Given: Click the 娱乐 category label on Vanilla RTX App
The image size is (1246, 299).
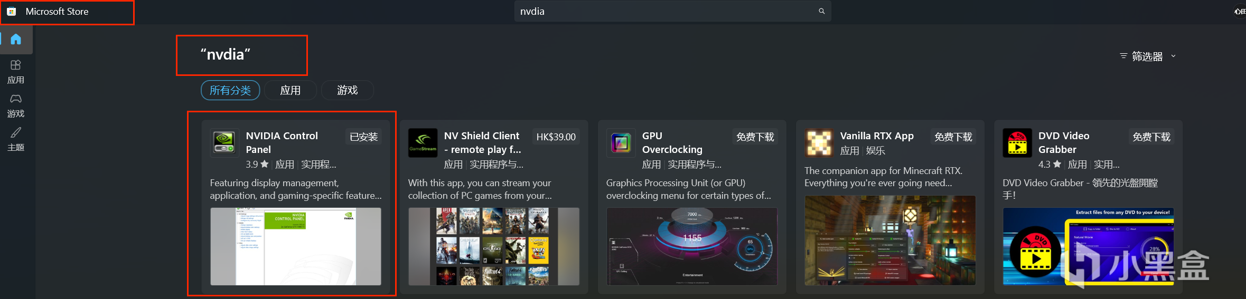Looking at the screenshot, I should pyautogui.click(x=876, y=151).
